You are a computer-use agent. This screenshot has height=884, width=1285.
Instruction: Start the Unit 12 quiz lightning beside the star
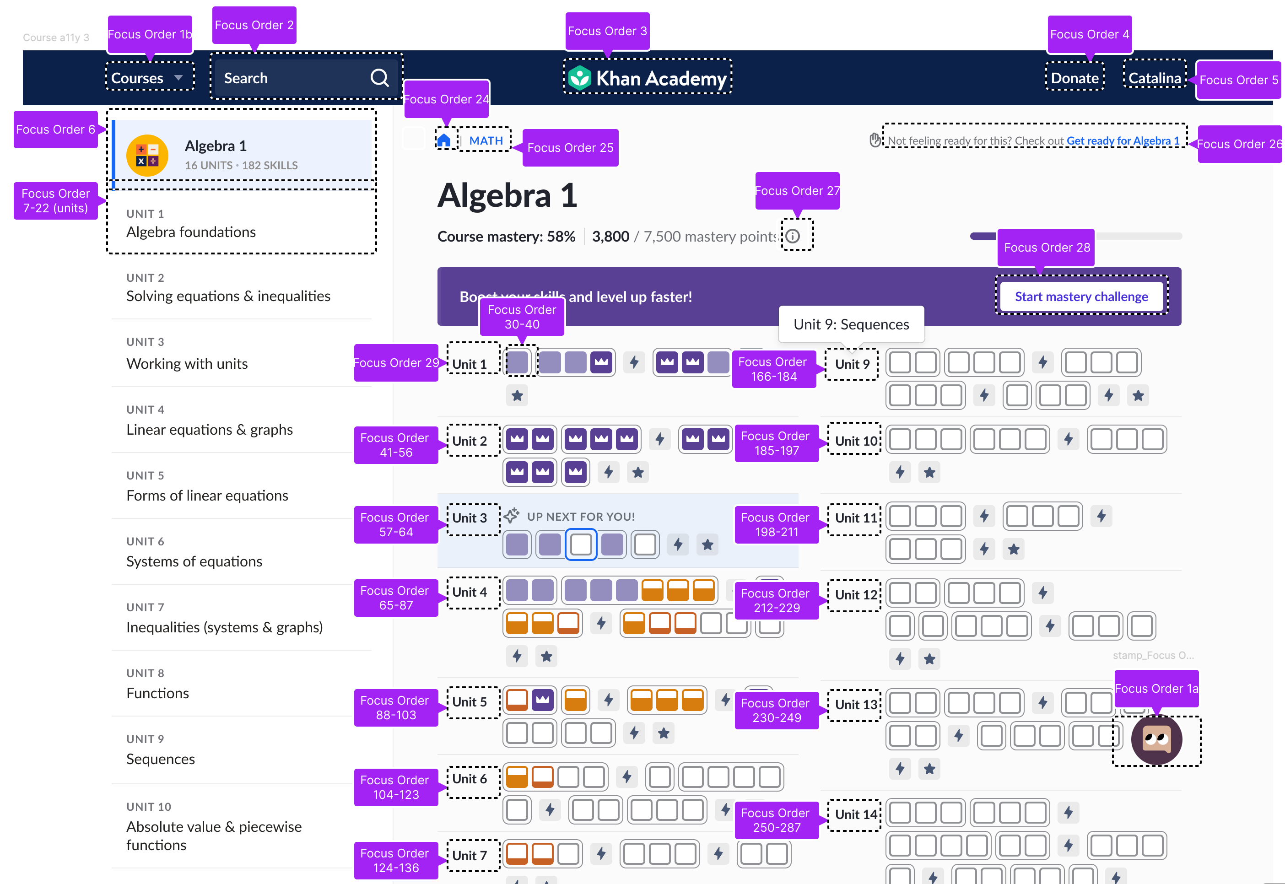[x=900, y=659]
